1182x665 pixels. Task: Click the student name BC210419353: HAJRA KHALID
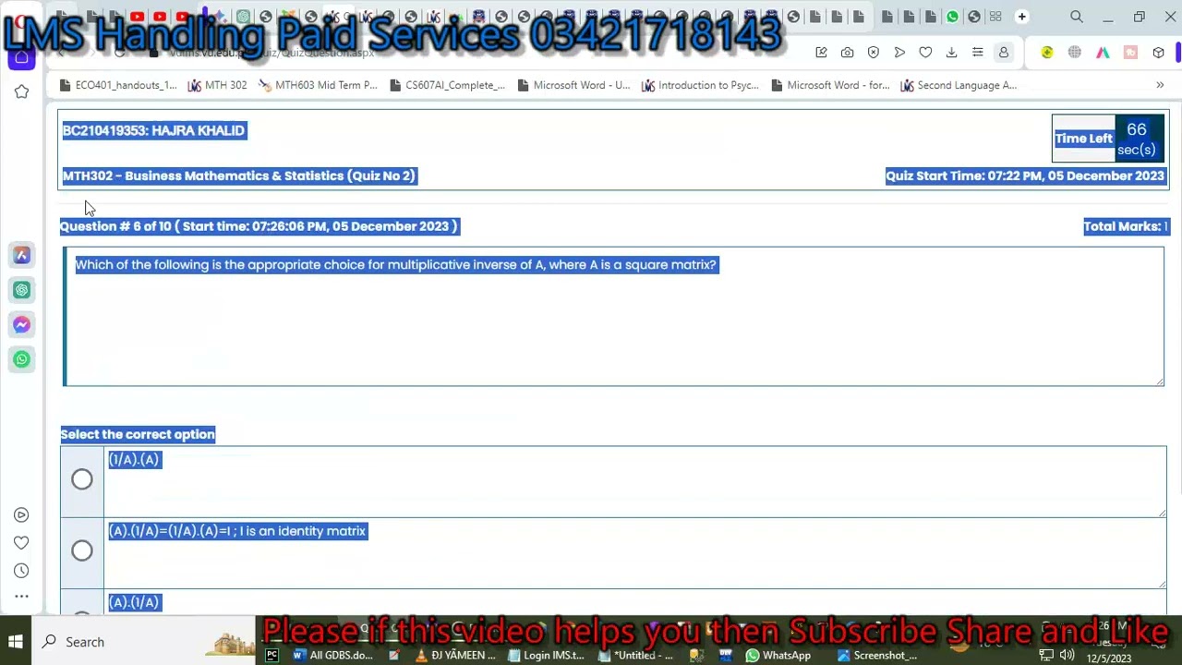[153, 130]
